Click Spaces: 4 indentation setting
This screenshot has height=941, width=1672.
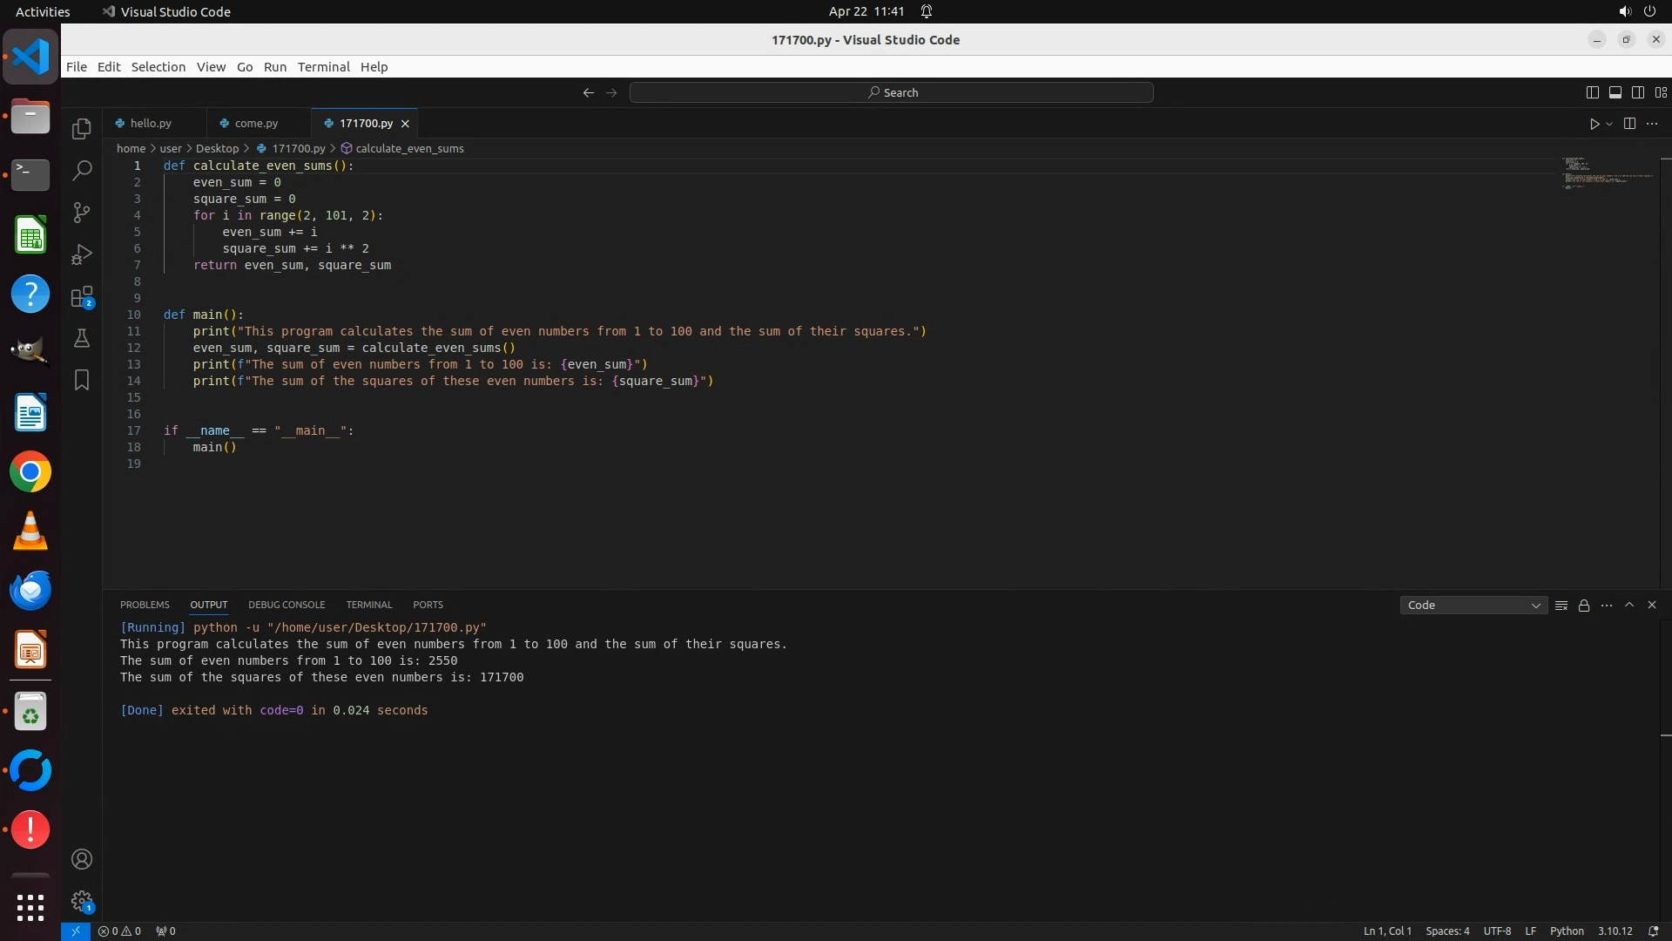click(x=1446, y=931)
